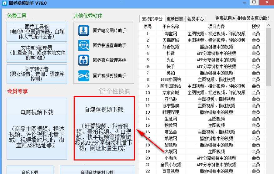Click 固乔客户管理系统 label

click(x=109, y=60)
